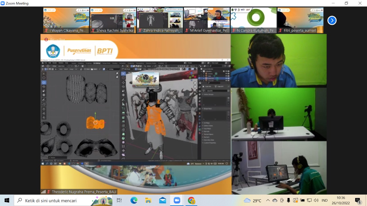The height and width of the screenshot is (206, 367).
Task: Select the Loop Cut tool in 3D viewport
Action: point(123,125)
